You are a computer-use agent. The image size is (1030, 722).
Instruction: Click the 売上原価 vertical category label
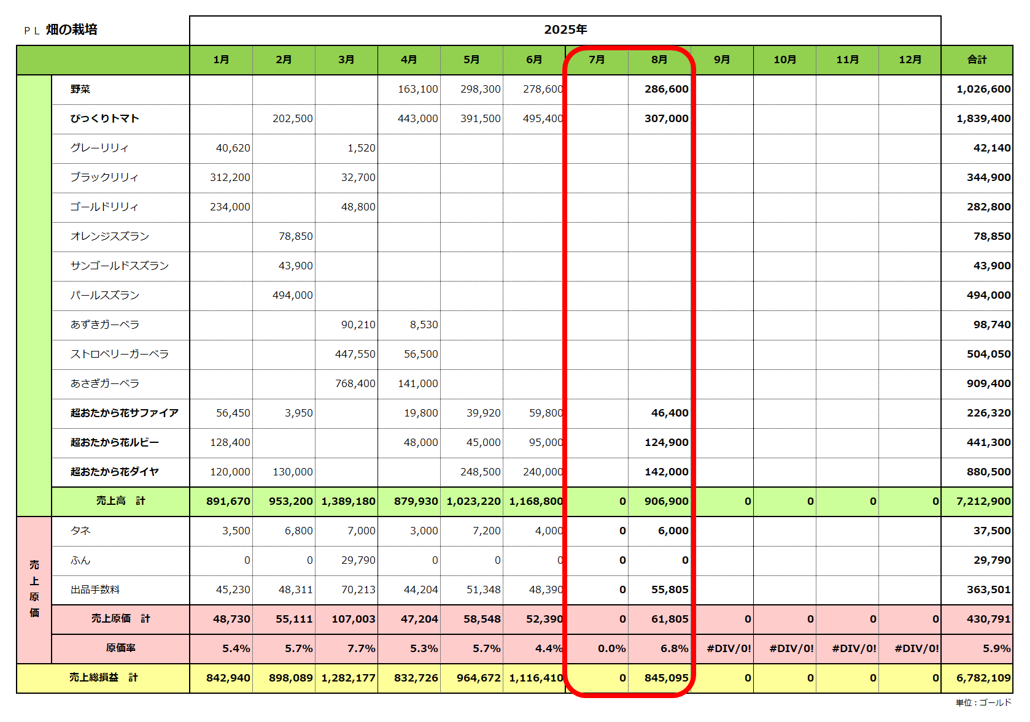coord(34,589)
